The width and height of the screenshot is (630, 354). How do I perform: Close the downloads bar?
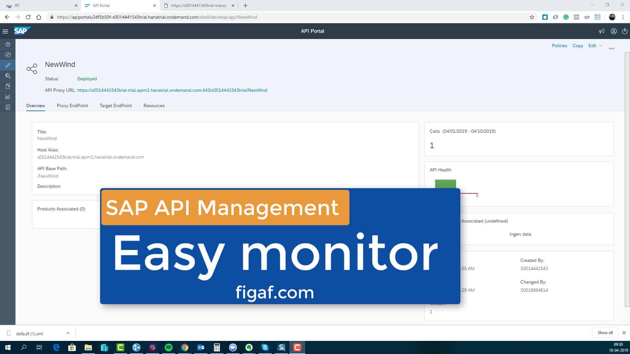(624, 333)
